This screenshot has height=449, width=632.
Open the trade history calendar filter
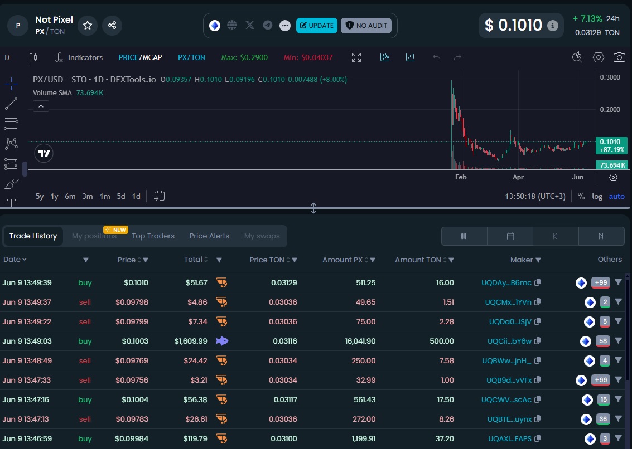(x=510, y=236)
